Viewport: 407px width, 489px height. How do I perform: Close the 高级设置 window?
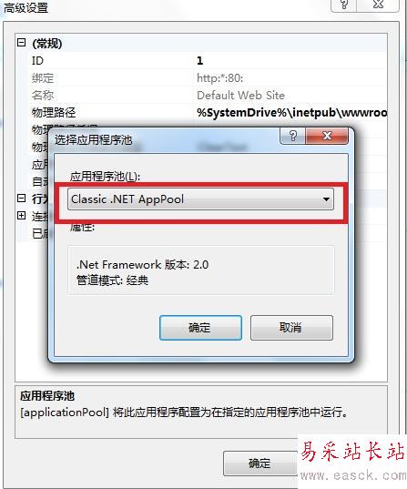pyautogui.click(x=378, y=5)
